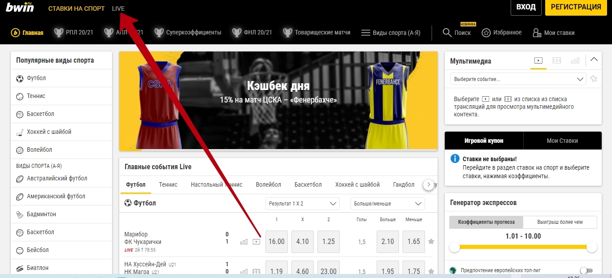Image resolution: width=612 pixels, height=278 pixels.
Task: Open LIVE section in header
Action: point(118,9)
